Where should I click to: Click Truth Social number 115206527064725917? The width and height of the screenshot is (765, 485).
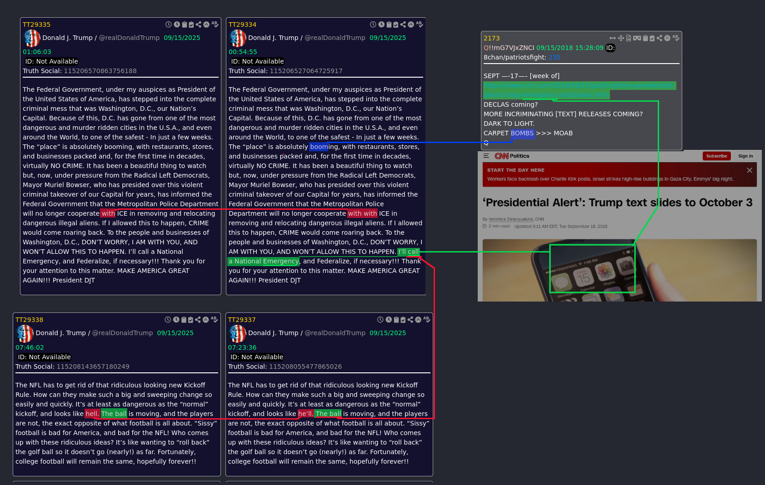coord(306,71)
